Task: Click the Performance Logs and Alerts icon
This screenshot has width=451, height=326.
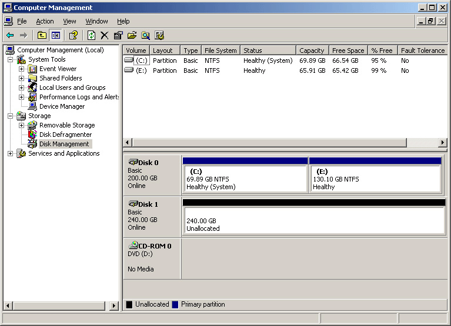Action: coord(32,97)
